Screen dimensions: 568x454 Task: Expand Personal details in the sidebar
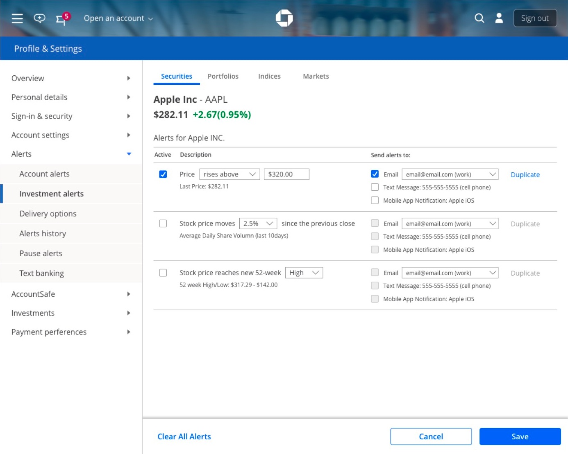click(x=129, y=97)
